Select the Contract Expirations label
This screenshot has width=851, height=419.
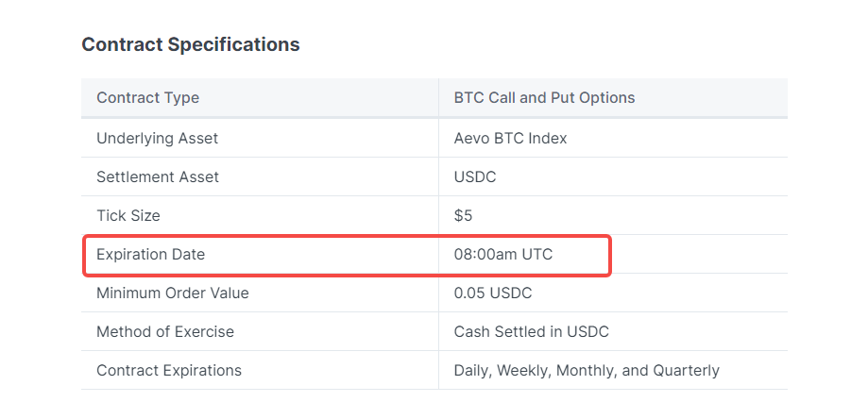pyautogui.click(x=169, y=370)
